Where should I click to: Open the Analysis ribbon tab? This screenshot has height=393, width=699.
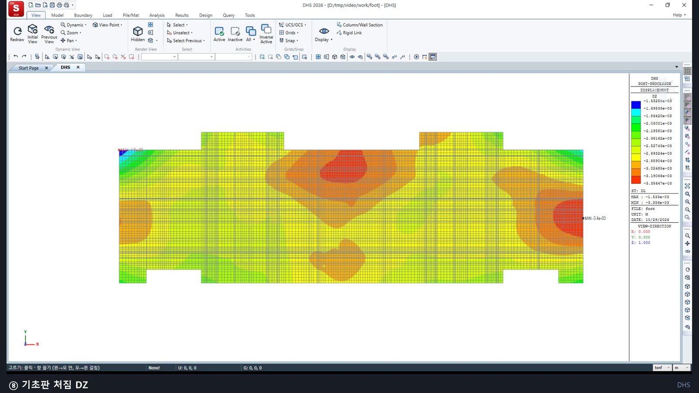pyautogui.click(x=157, y=15)
